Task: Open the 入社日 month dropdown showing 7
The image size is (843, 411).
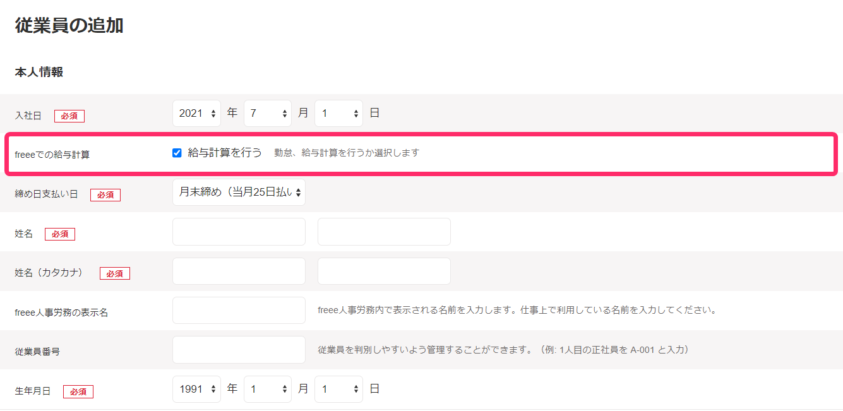Action: click(x=268, y=114)
